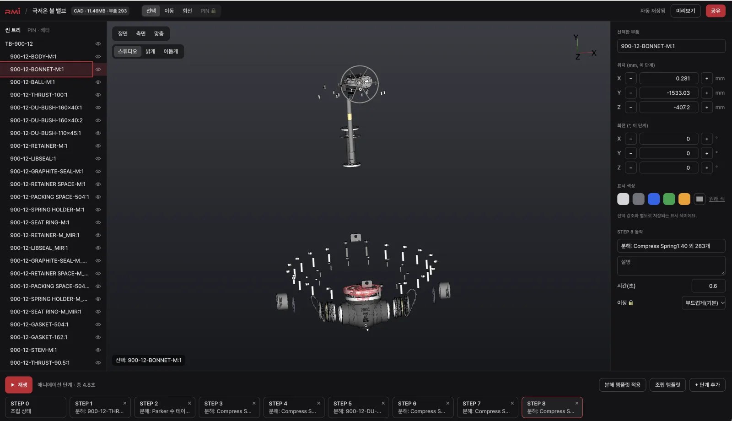Toggle eye icon for TB-900-12 root
The width and height of the screenshot is (732, 421).
98,44
